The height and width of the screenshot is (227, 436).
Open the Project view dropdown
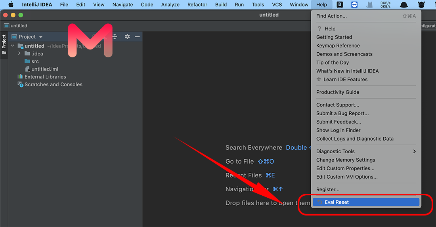pos(41,37)
